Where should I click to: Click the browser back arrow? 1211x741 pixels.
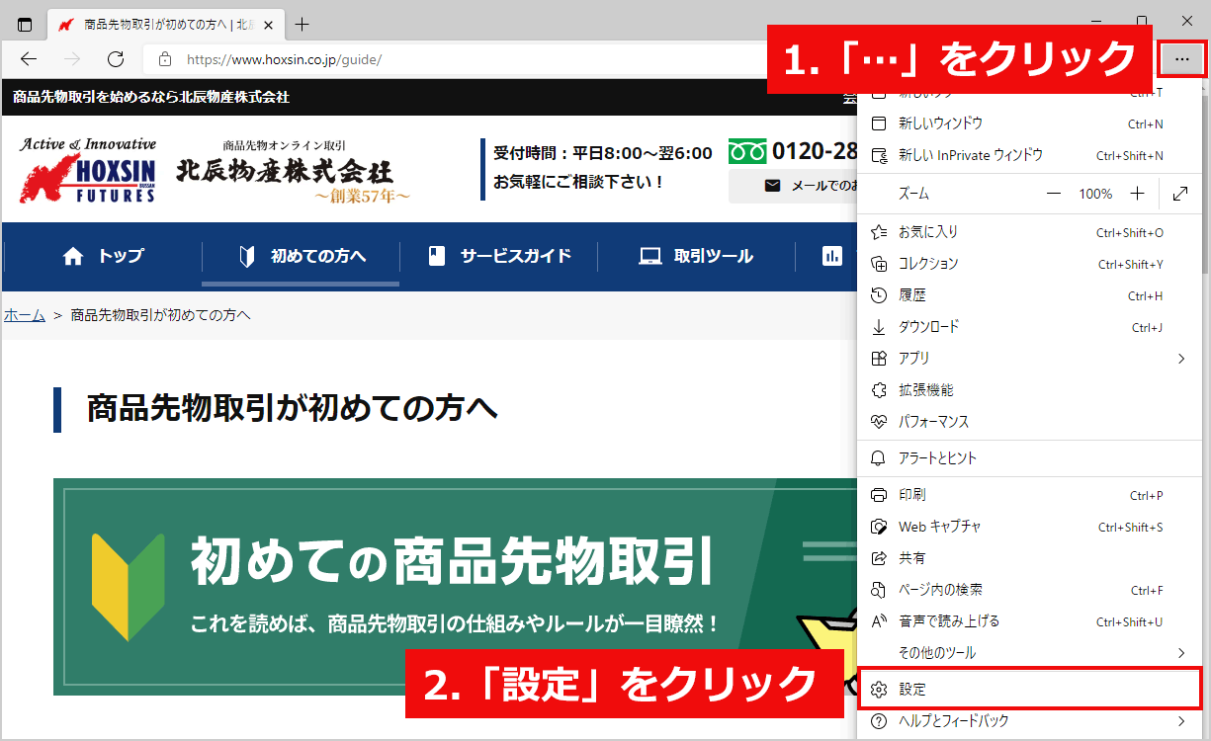click(x=29, y=59)
